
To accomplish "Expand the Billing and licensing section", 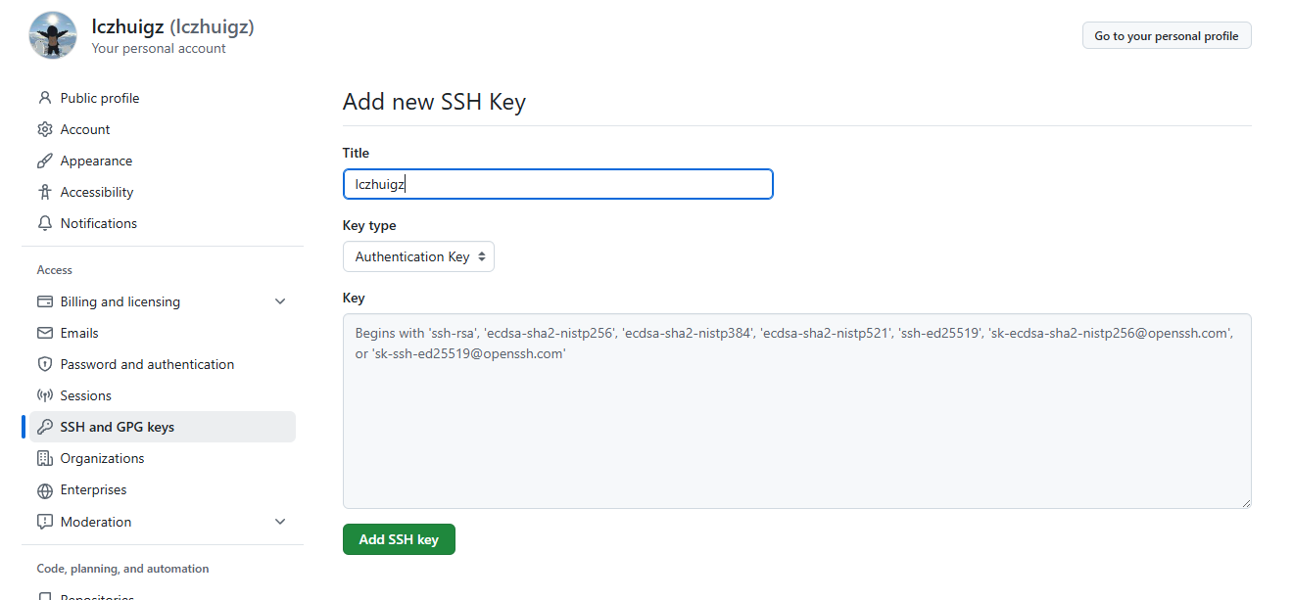I will pos(280,301).
